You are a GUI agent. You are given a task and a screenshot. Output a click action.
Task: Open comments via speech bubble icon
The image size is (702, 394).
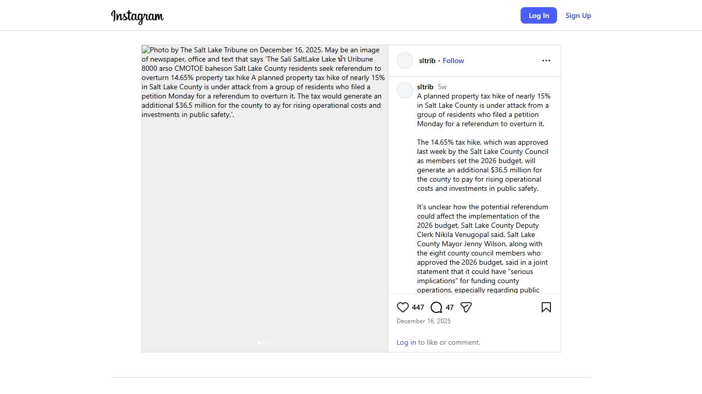436,307
